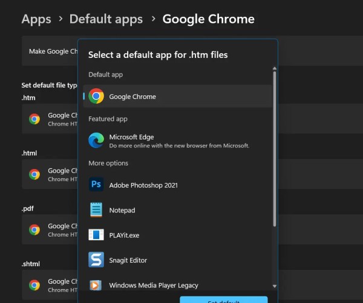Image resolution: width=363 pixels, height=303 pixels.
Task: Click the PLAYit.exe icon
Action: [96, 235]
